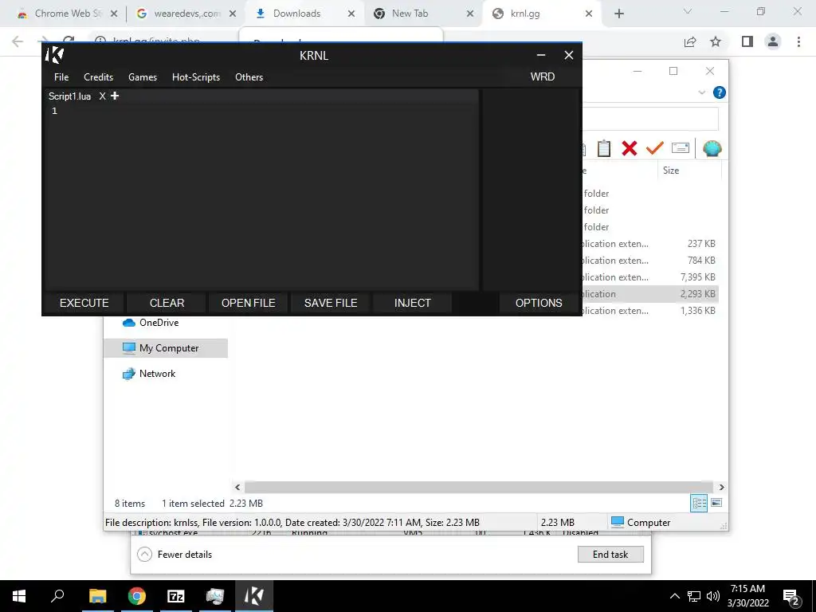Show hidden system tray icons
The image size is (816, 612).
tap(674, 596)
